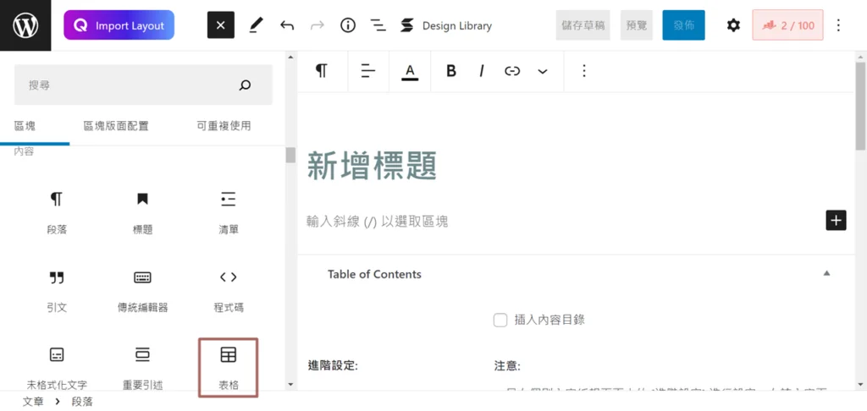This screenshot has height=411, width=867.
Task: Insert the 表格 table block
Action: (229, 367)
